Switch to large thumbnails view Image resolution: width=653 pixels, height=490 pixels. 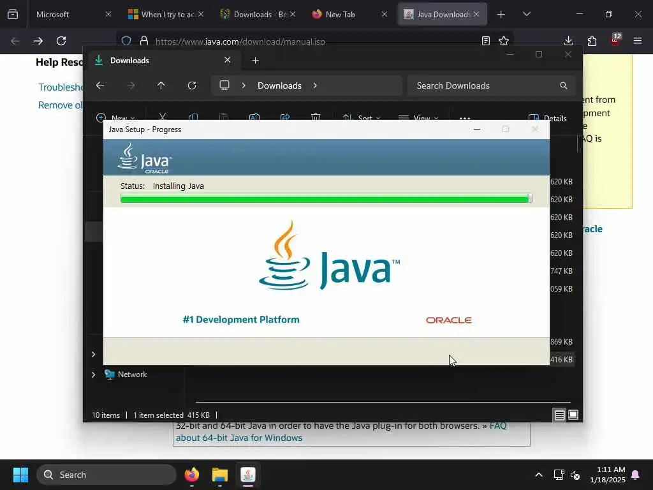click(x=573, y=415)
